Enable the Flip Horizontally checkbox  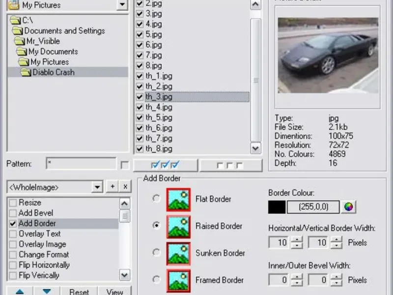tap(13, 265)
